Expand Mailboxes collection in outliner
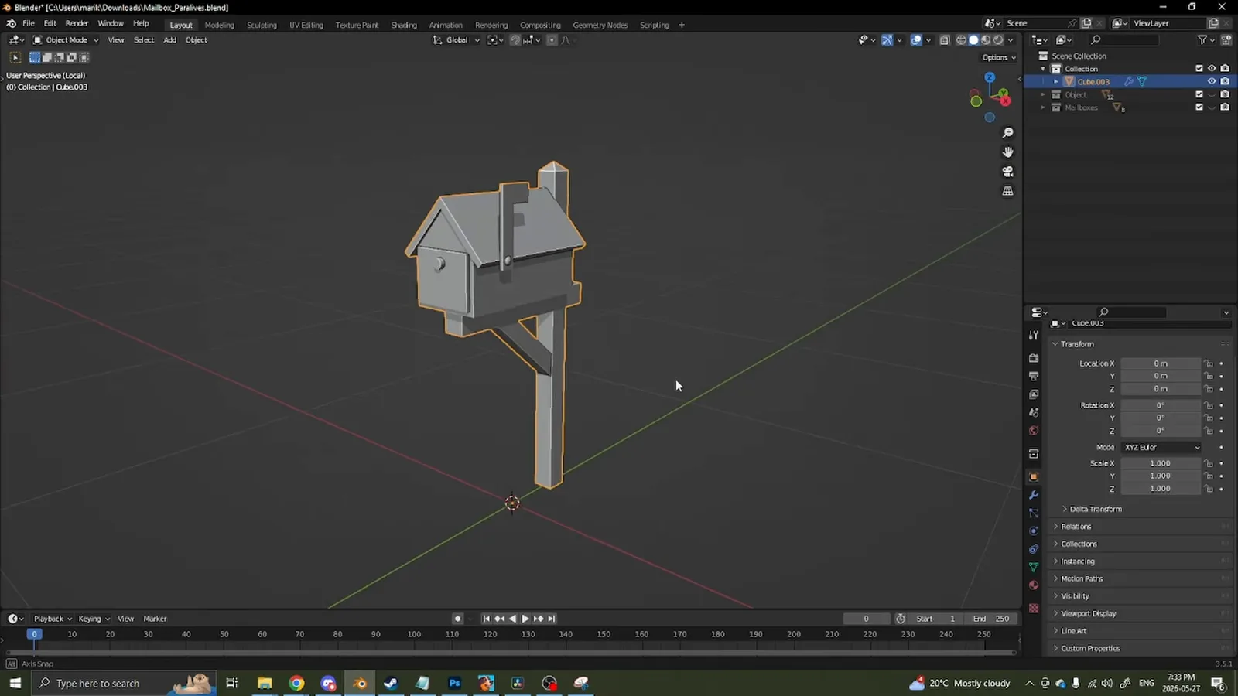The width and height of the screenshot is (1238, 696). (1043, 107)
